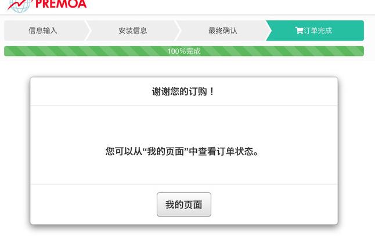The image size is (375, 238).
Task: Click the 我的页面 button
Action: (184, 204)
